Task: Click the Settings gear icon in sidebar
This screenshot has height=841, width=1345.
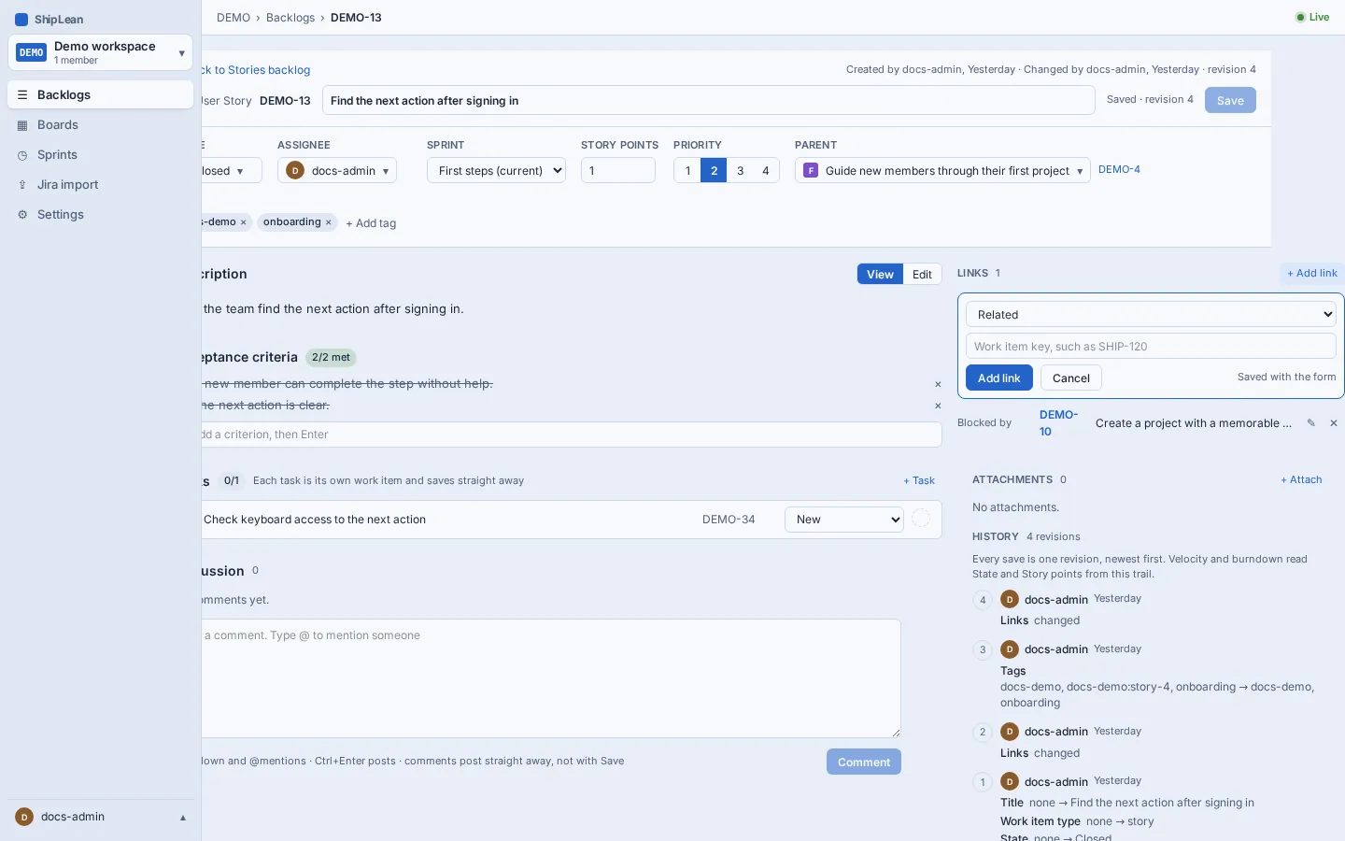Action: coord(22,215)
